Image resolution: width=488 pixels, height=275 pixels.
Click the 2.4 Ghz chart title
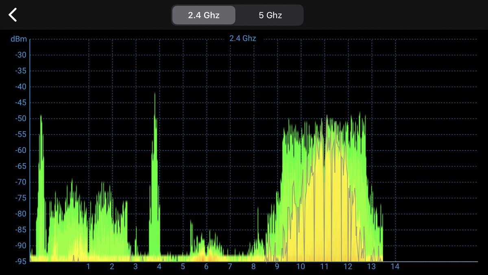(x=242, y=39)
